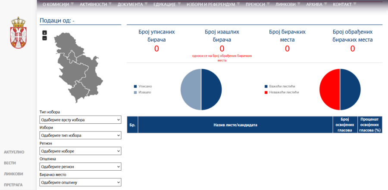
Task: Open the Бирачко место dropdown
Action: pos(80,183)
